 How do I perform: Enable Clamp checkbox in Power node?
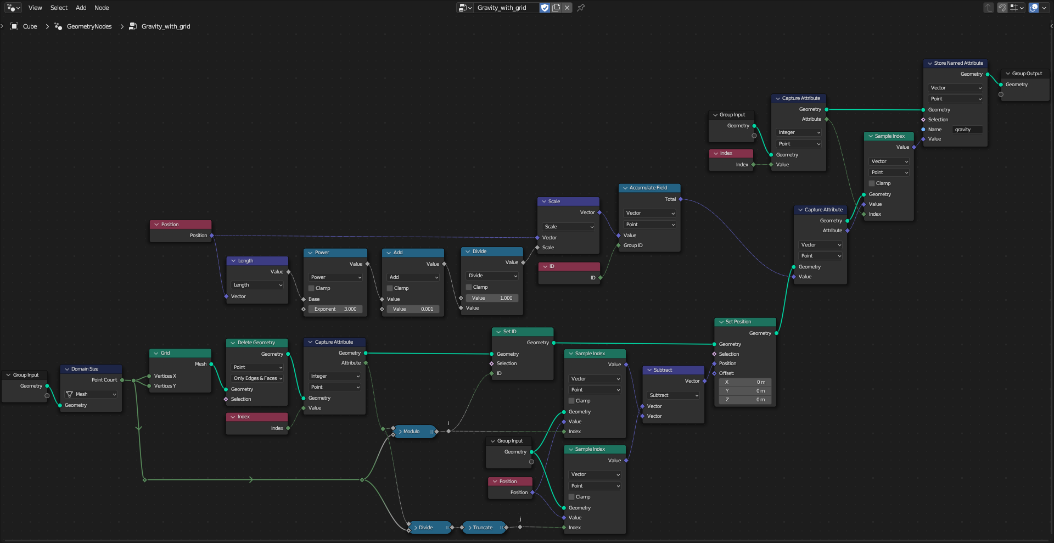(311, 288)
